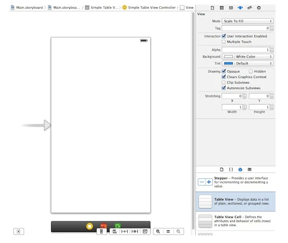
Task: Click the canvas vertical scrollbar
Action: click(x=193, y=121)
